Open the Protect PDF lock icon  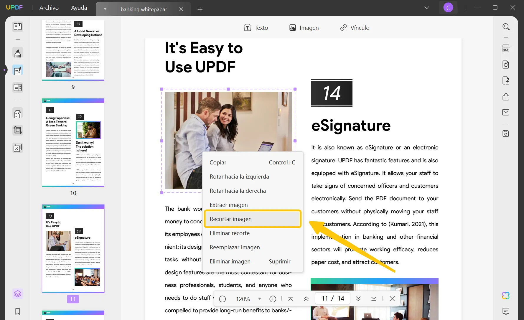[x=506, y=80]
